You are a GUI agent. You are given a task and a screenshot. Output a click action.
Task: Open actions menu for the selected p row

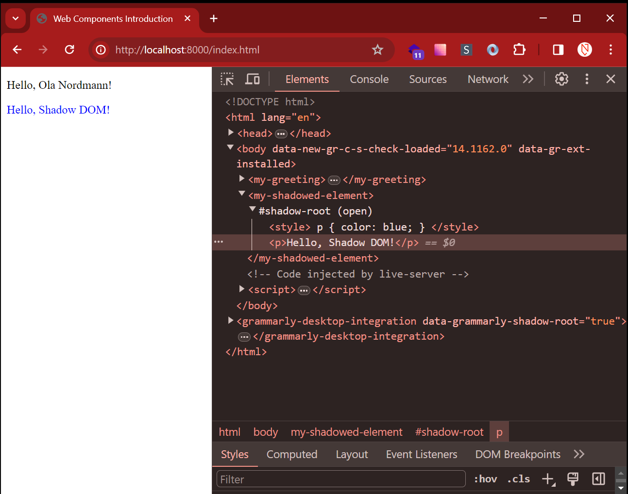[x=219, y=242]
